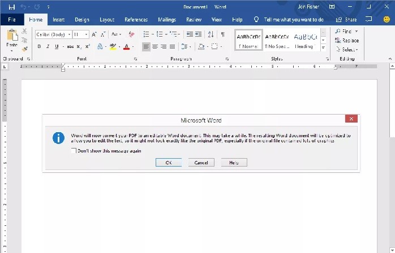Open Font dialog launcher
The width and height of the screenshot is (395, 253).
(135, 59)
